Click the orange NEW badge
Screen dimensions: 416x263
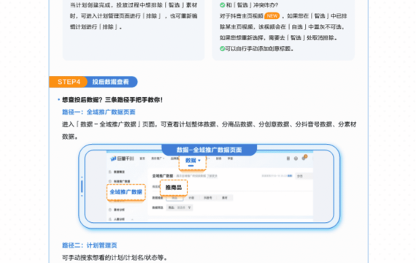[272, 16]
